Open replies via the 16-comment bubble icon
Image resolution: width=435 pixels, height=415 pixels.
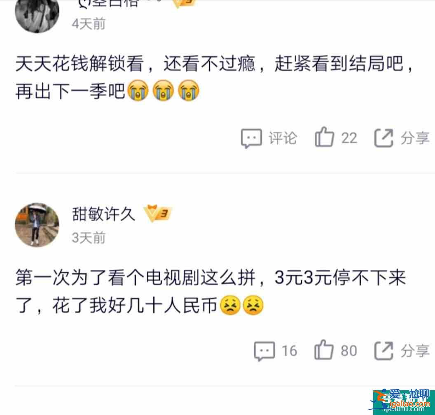(x=264, y=351)
